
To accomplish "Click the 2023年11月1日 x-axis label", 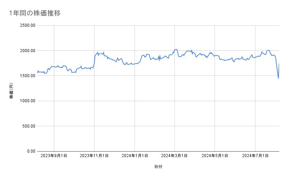I will [x=94, y=156].
